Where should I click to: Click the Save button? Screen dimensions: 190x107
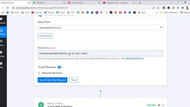pyautogui.click(x=74, y=80)
